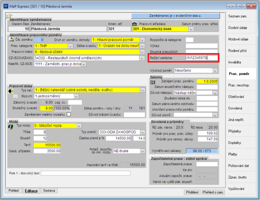Click the moon icon beside Typ kal.
Image resolution: width=260 pixels, height=200 pixels.
pos(11,91)
